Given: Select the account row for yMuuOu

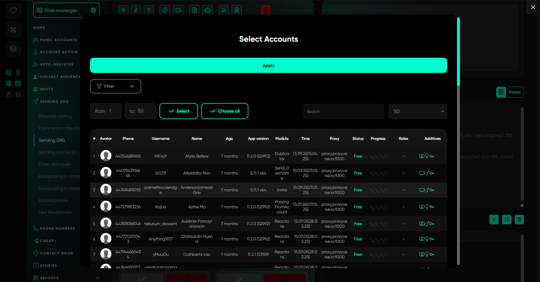Looking at the screenshot, I should pos(160,254).
